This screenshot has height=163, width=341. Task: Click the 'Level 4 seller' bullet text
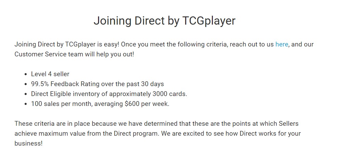point(50,74)
